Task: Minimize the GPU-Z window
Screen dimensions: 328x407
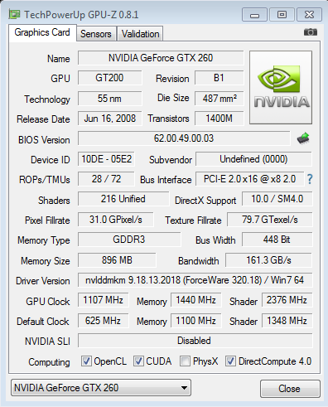Action: coord(254,15)
